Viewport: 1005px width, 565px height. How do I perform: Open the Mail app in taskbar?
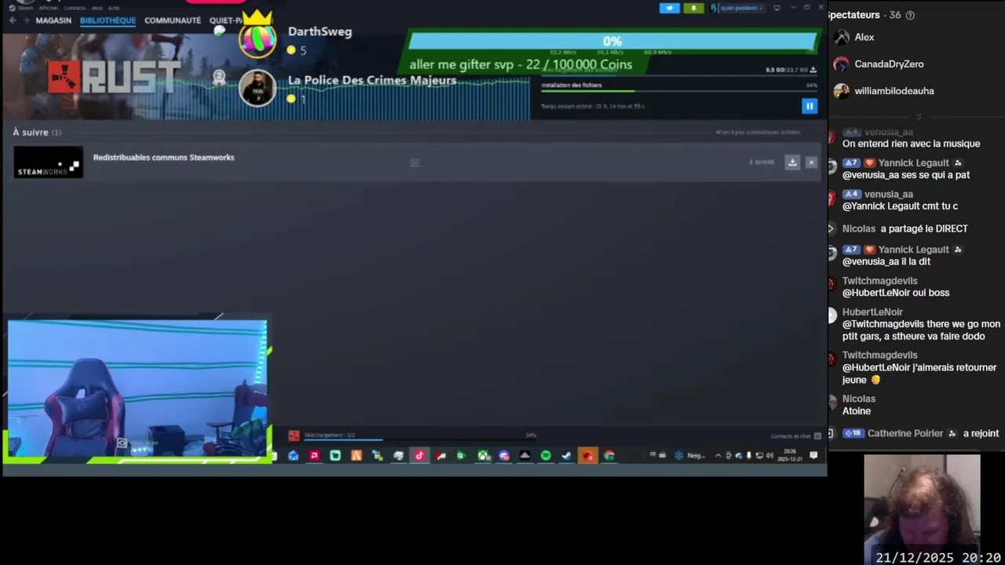(293, 455)
